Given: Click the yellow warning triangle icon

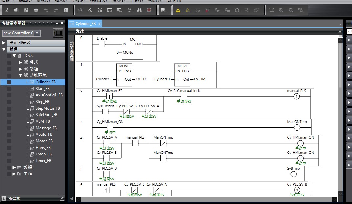Looking at the screenshot, I should 178,10.
